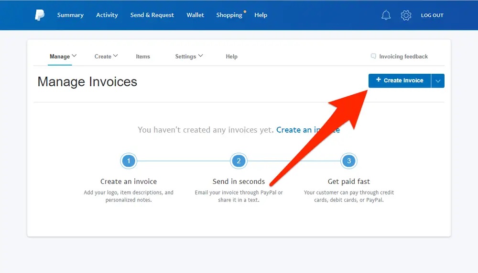Switch to the Items tab

pos(143,57)
